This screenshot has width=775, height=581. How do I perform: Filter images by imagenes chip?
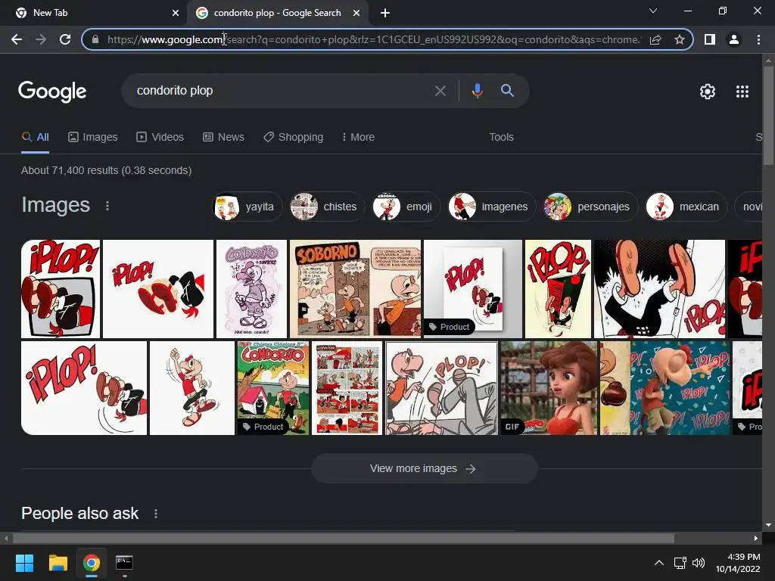pos(490,207)
